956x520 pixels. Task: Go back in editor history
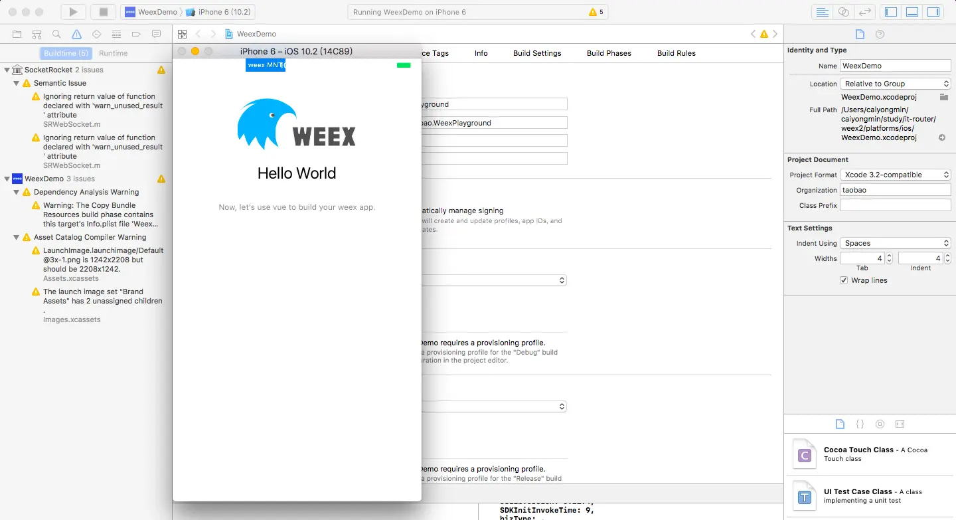coord(198,34)
